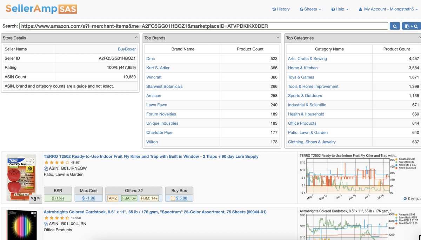
Task: Open Tools & Home Improvement category
Action: (x=313, y=86)
